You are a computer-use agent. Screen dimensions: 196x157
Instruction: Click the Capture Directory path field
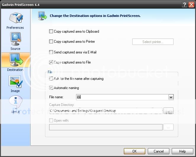click(x=106, y=111)
